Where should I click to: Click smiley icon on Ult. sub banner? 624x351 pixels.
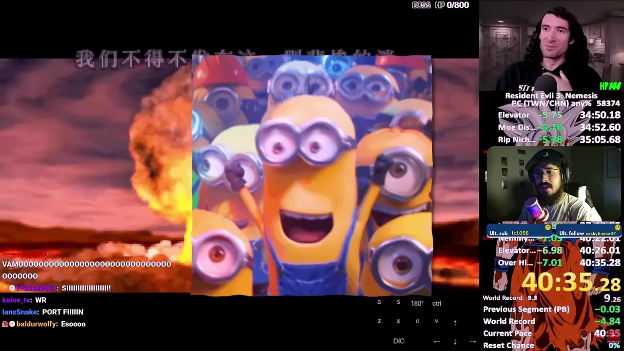coord(548,227)
